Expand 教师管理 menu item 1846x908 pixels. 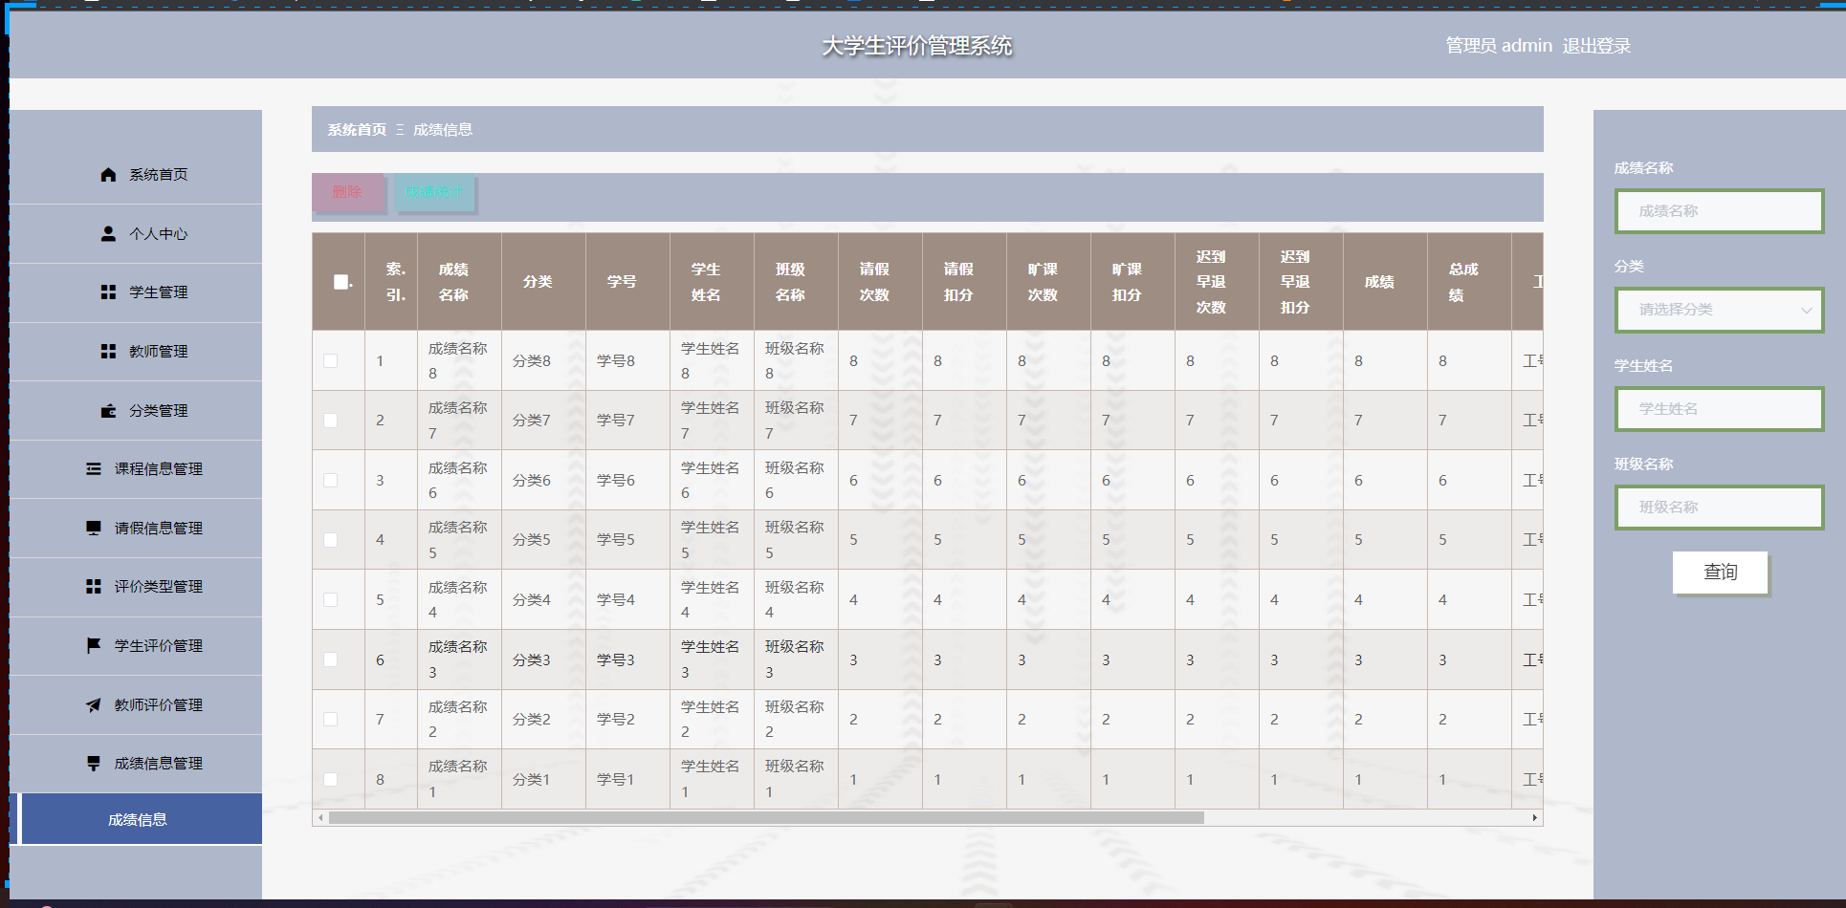[136, 352]
